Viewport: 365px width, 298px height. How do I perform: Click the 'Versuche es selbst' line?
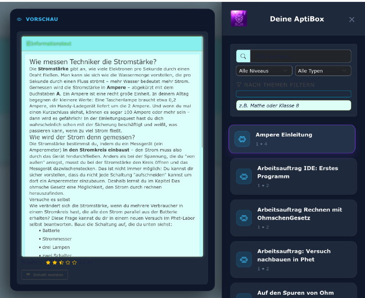(50, 200)
